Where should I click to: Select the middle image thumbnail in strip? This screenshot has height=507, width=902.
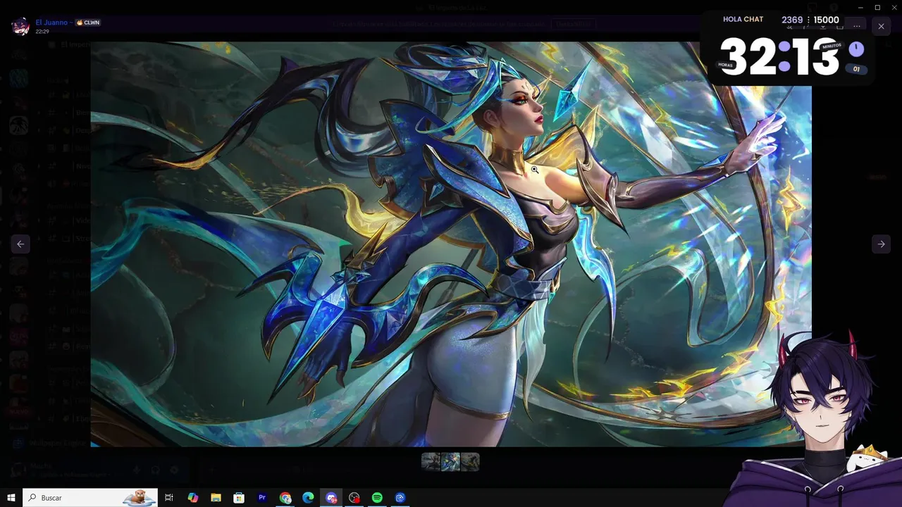click(450, 462)
